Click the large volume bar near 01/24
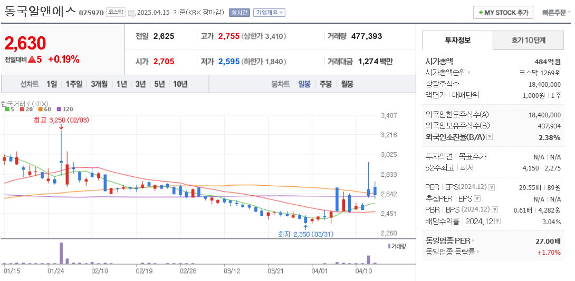This screenshot has height=281, width=575. pyautogui.click(x=61, y=253)
